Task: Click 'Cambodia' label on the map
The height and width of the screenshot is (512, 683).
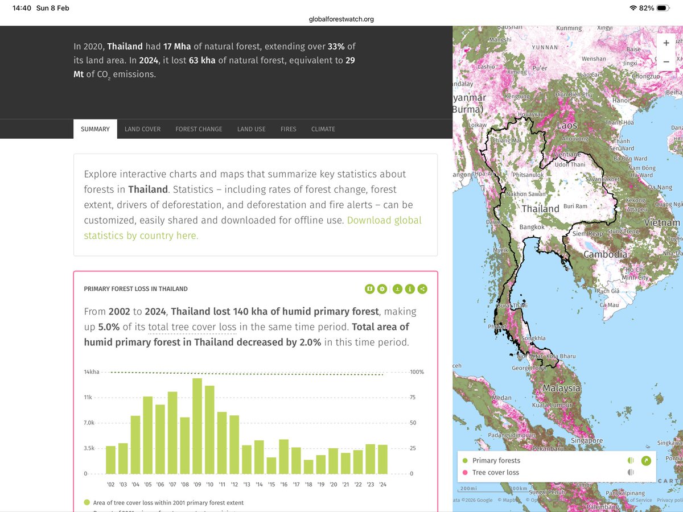Action: [606, 254]
